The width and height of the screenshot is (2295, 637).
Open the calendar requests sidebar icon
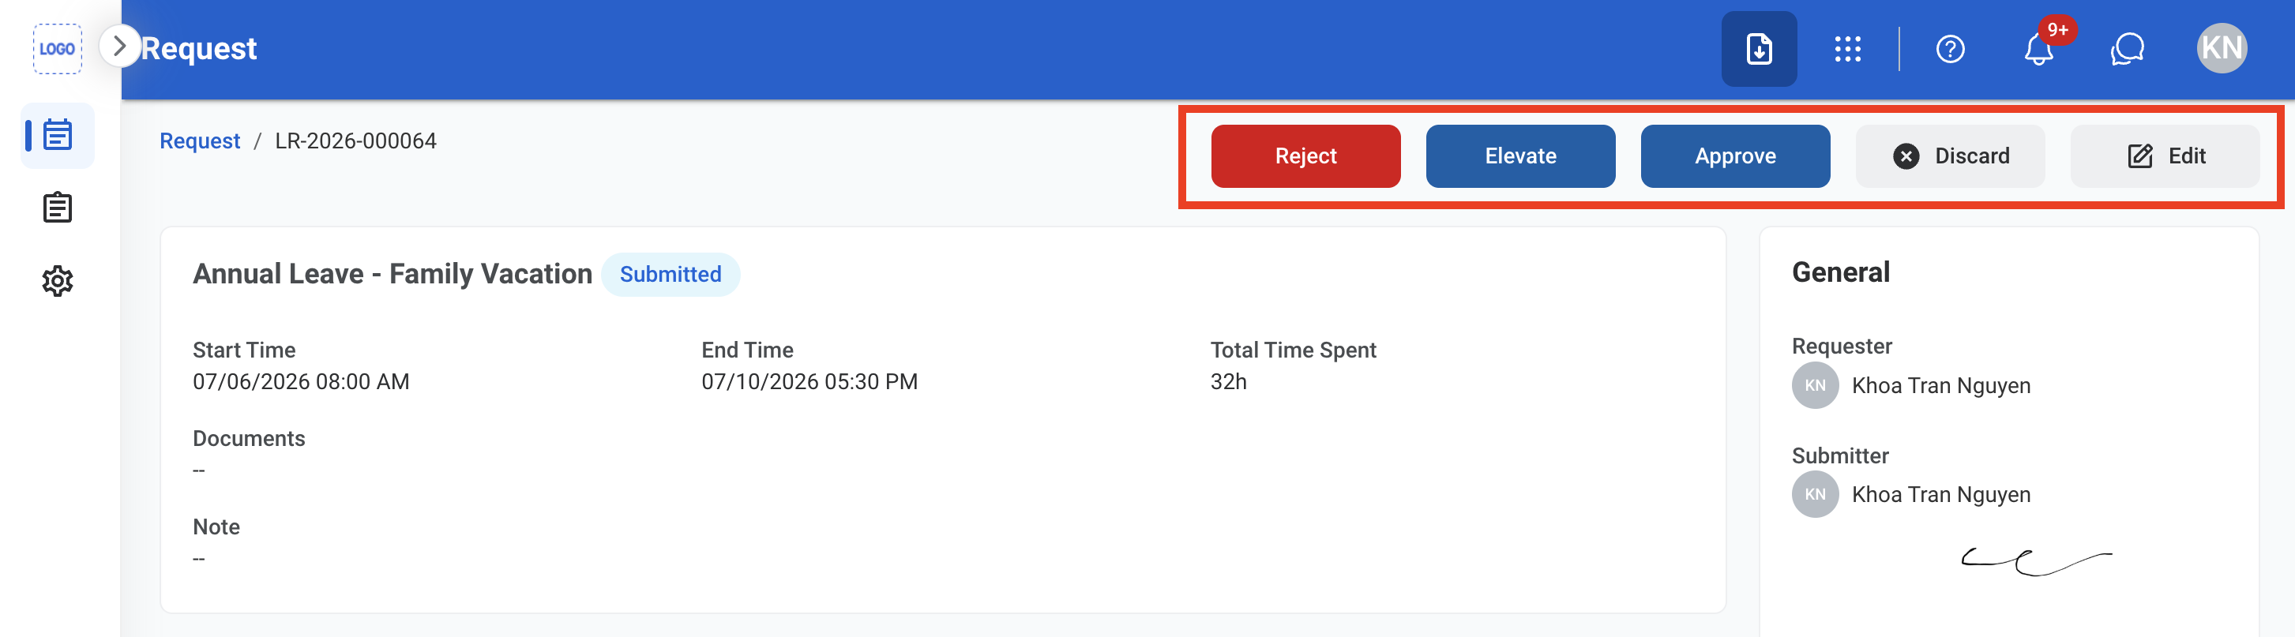[58, 136]
